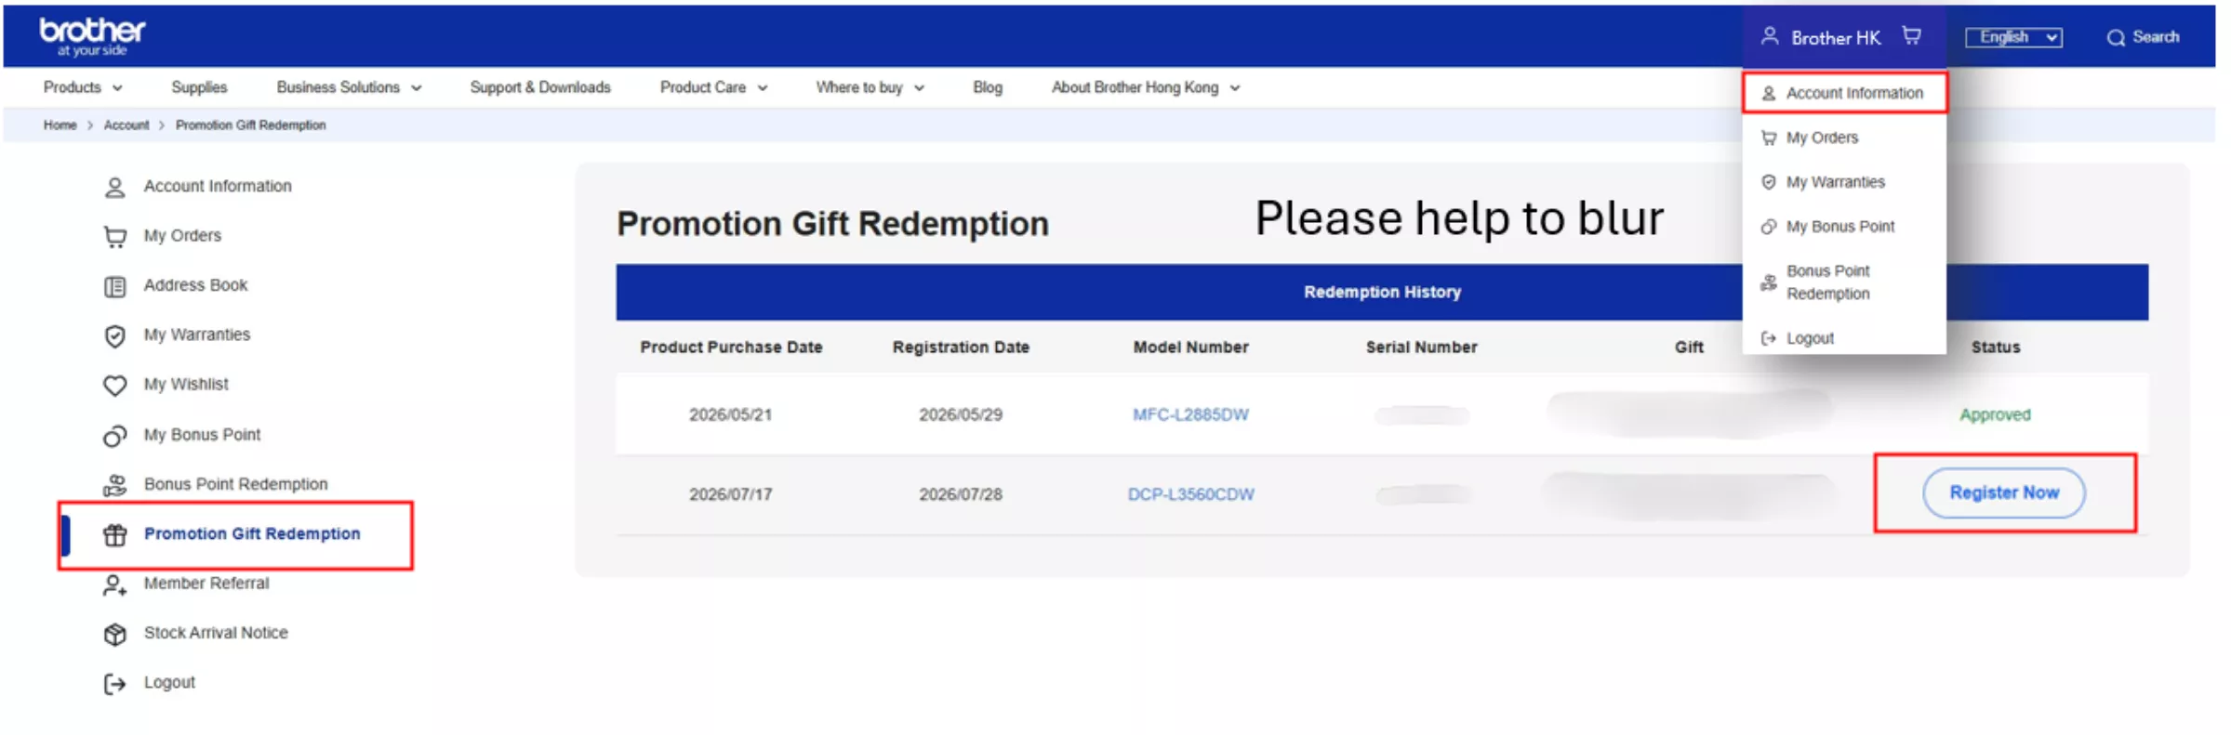Open Supplies in the navigation bar

coord(199,87)
